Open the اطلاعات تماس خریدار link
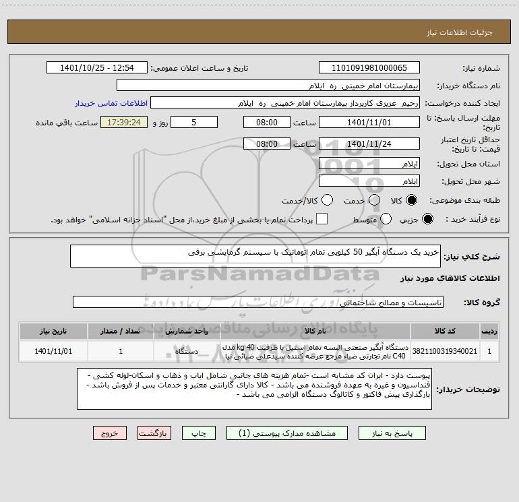 pyautogui.click(x=111, y=103)
